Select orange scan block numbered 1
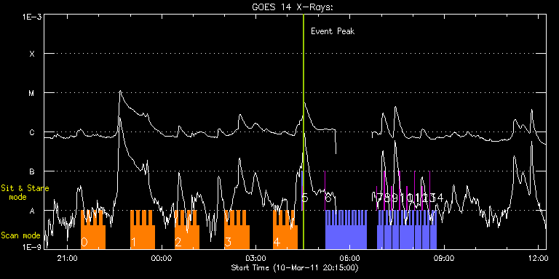This screenshot has height=279, width=559. tap(143, 230)
